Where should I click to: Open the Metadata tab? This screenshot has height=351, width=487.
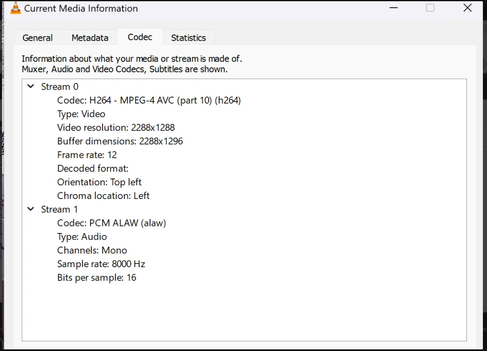[90, 37]
